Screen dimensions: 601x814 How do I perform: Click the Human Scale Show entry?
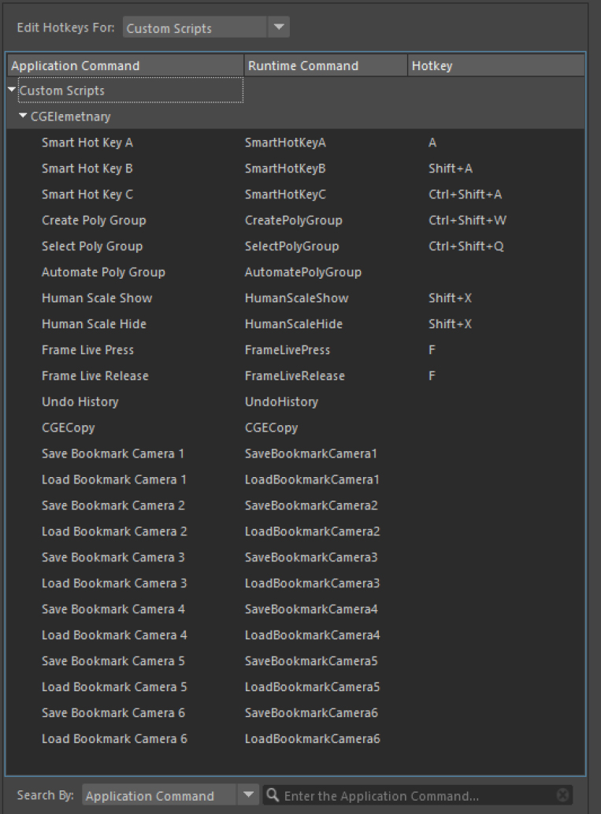click(97, 298)
